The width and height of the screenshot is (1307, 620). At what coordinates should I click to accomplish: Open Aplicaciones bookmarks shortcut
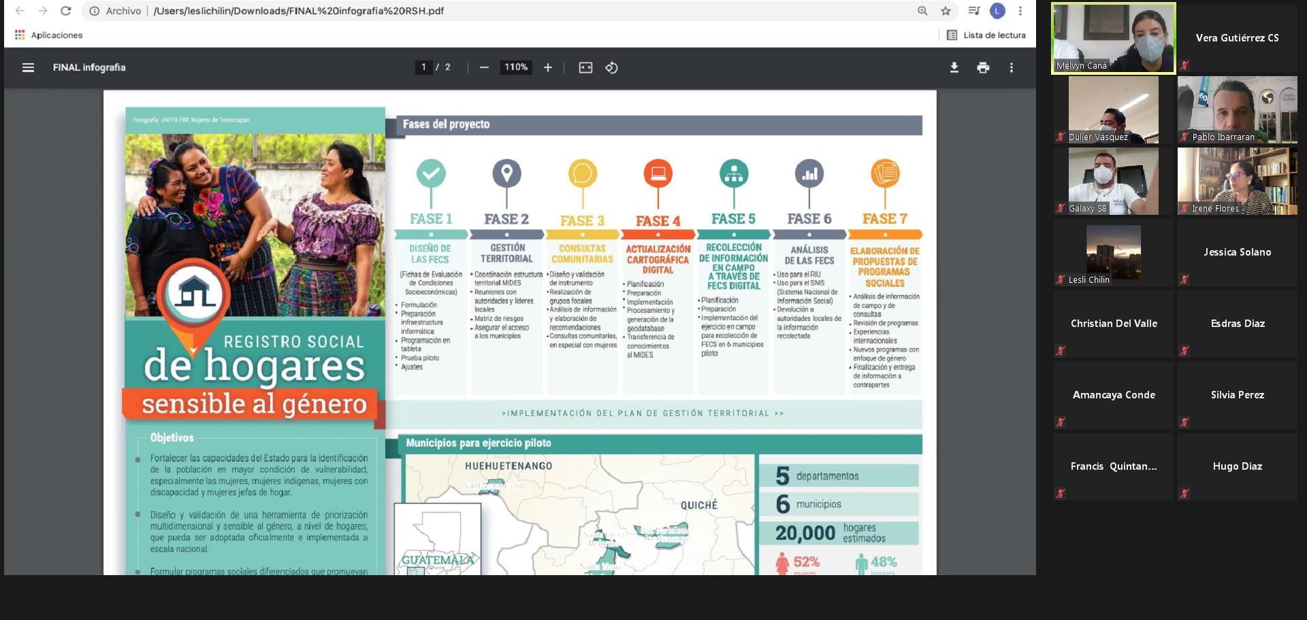click(49, 35)
